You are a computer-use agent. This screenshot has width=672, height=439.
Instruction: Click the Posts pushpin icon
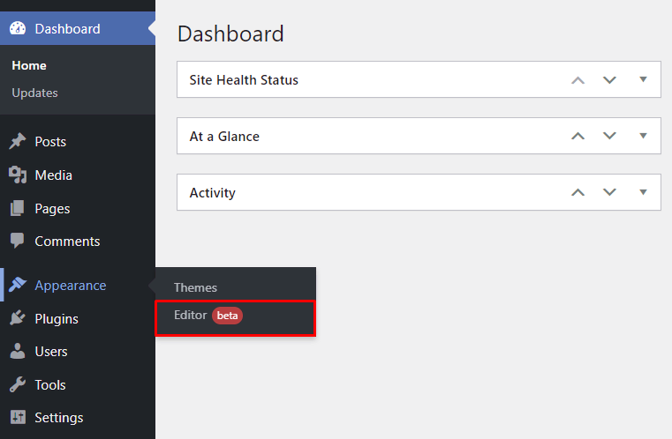pyautogui.click(x=18, y=142)
